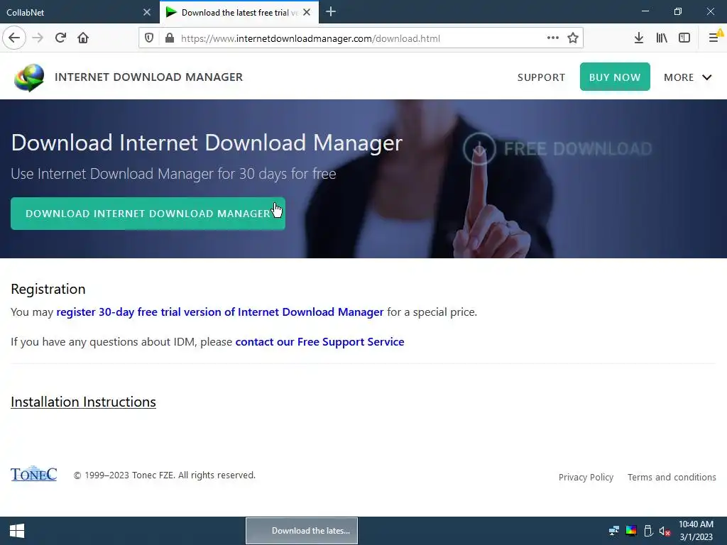This screenshot has height=545, width=727.
Task: Reload the current page
Action: pos(60,38)
